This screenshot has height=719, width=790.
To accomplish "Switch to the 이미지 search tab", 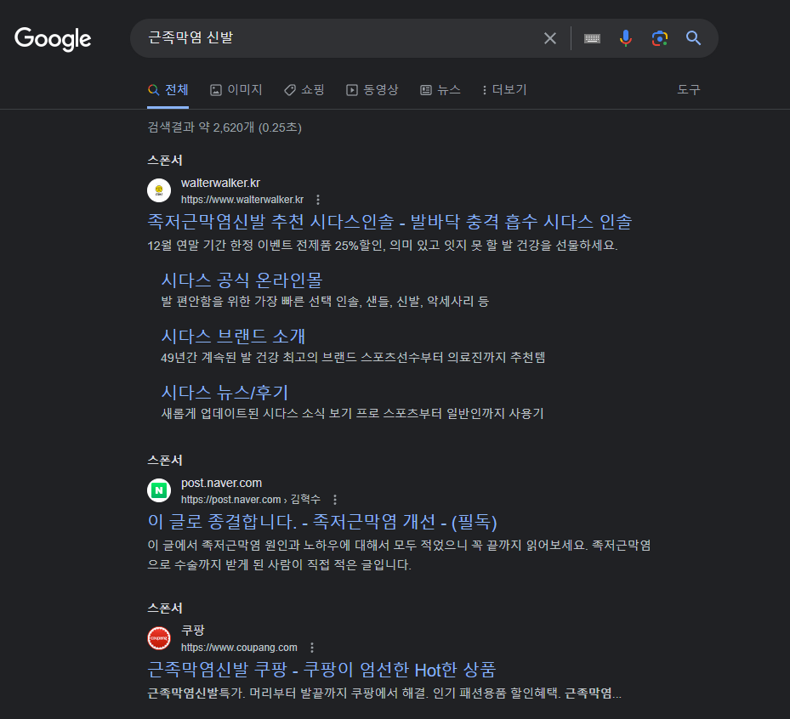I will coord(236,89).
